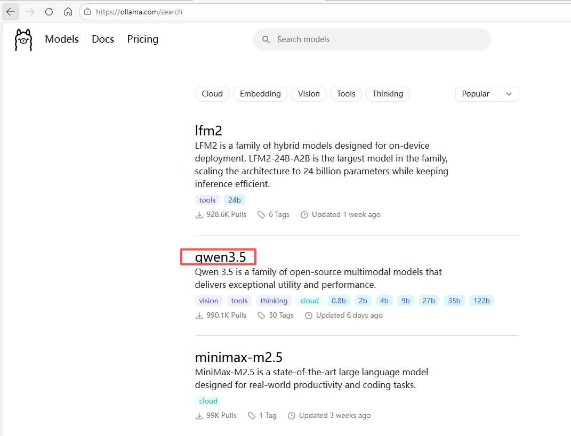Click qwen3.5 '122b' size tag
The width and height of the screenshot is (571, 436).
(481, 301)
